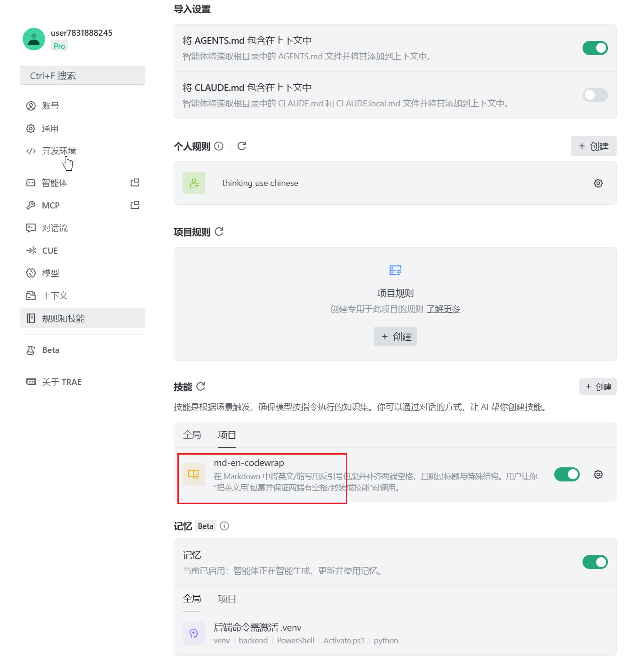This screenshot has height=665, width=631.
Task: Focus the Ctrl+F search field
Action: click(82, 75)
